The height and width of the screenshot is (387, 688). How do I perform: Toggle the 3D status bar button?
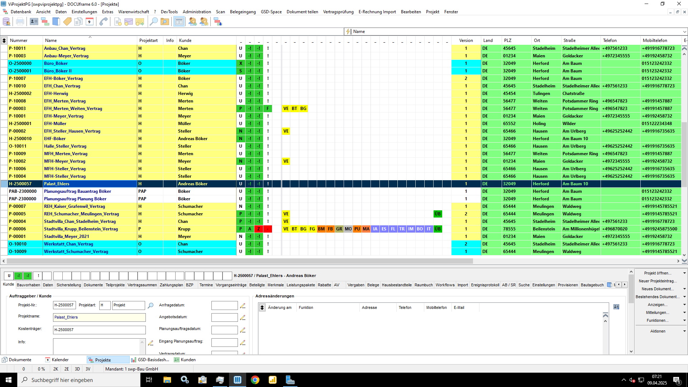(77, 369)
